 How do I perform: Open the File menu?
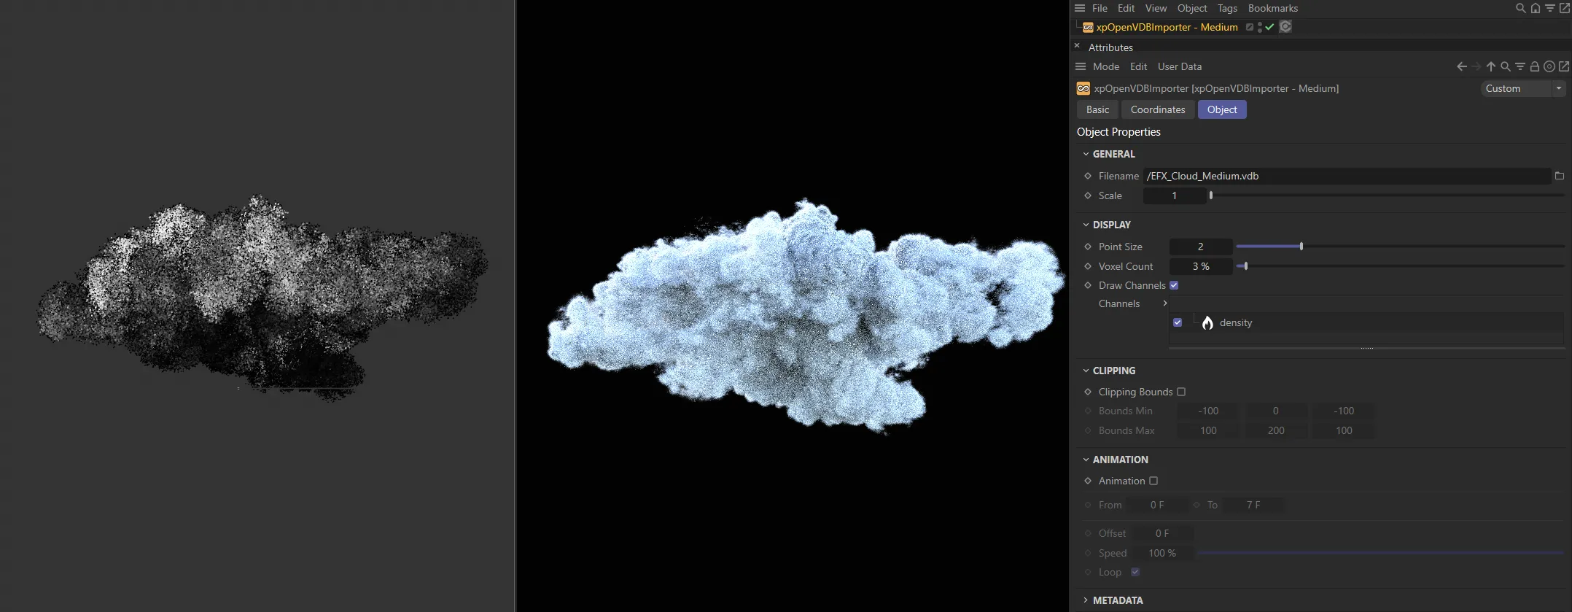pos(1100,8)
